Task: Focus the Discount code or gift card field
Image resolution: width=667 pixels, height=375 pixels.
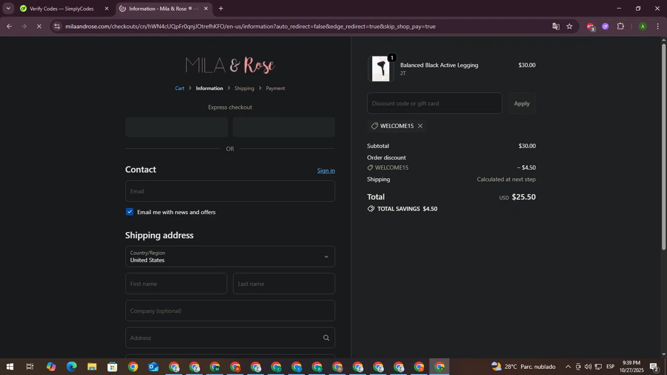Action: pos(434,103)
